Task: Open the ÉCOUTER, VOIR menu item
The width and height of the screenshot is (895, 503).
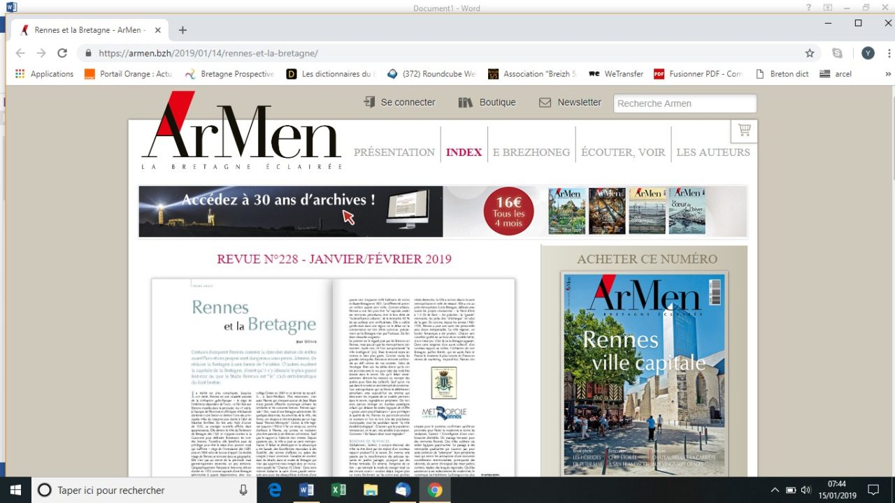Action: (623, 152)
